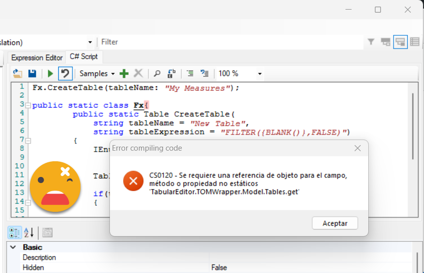
Task: Add custom action with the green plus icon
Action: [x=124, y=74]
